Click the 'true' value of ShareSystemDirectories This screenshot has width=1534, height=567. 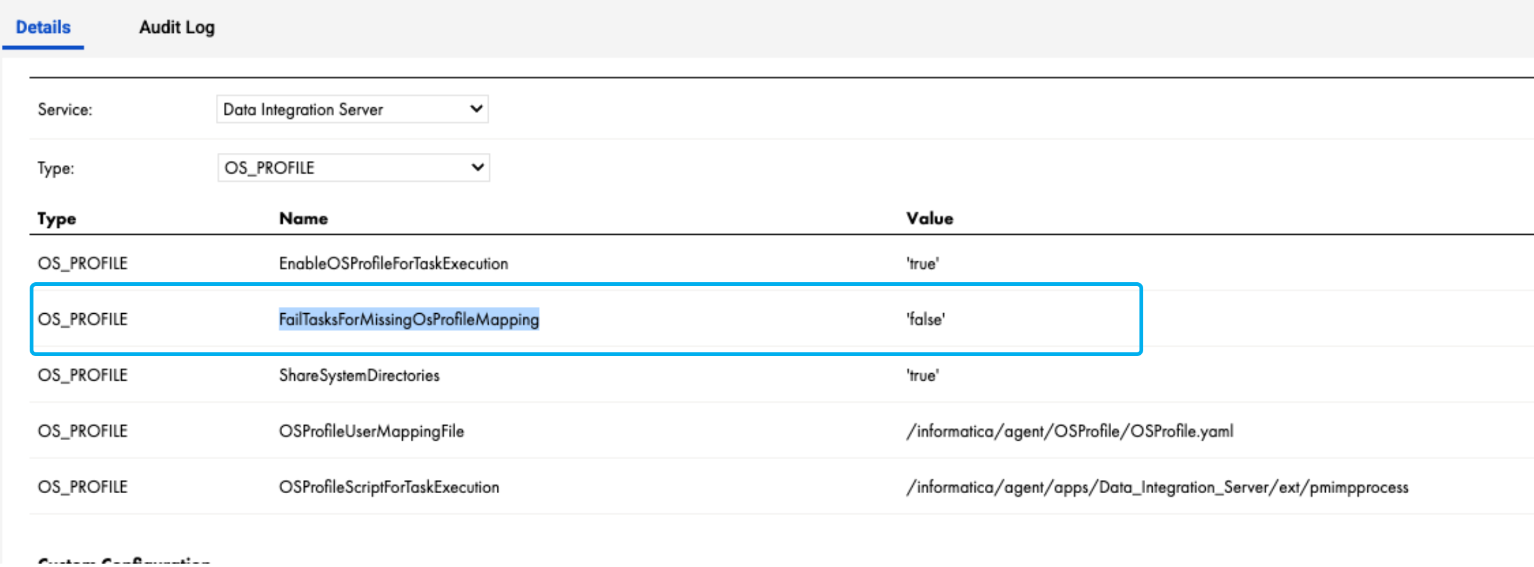pos(922,376)
